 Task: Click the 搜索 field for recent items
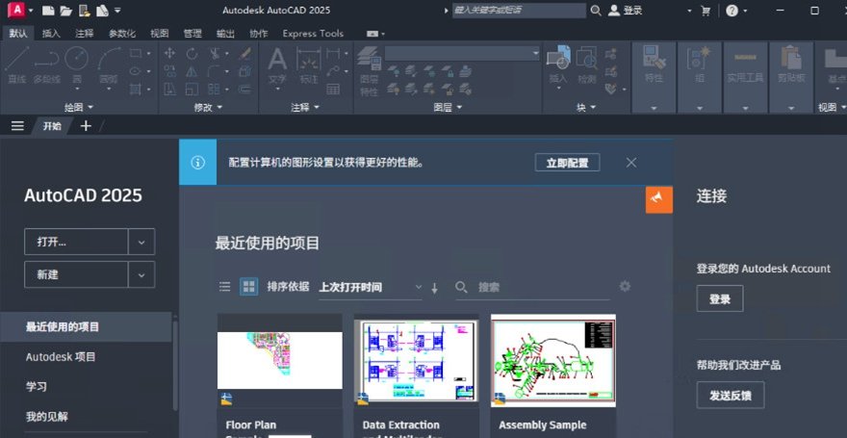[x=531, y=287]
